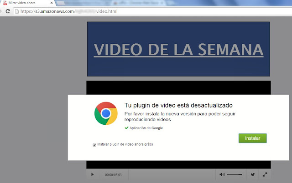Play the video with the play button
This screenshot has width=292, height=183.
pos(92,174)
